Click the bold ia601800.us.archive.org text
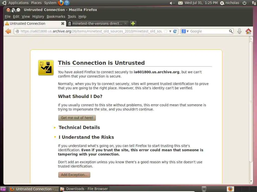This screenshot has width=257, height=192. click(157, 72)
